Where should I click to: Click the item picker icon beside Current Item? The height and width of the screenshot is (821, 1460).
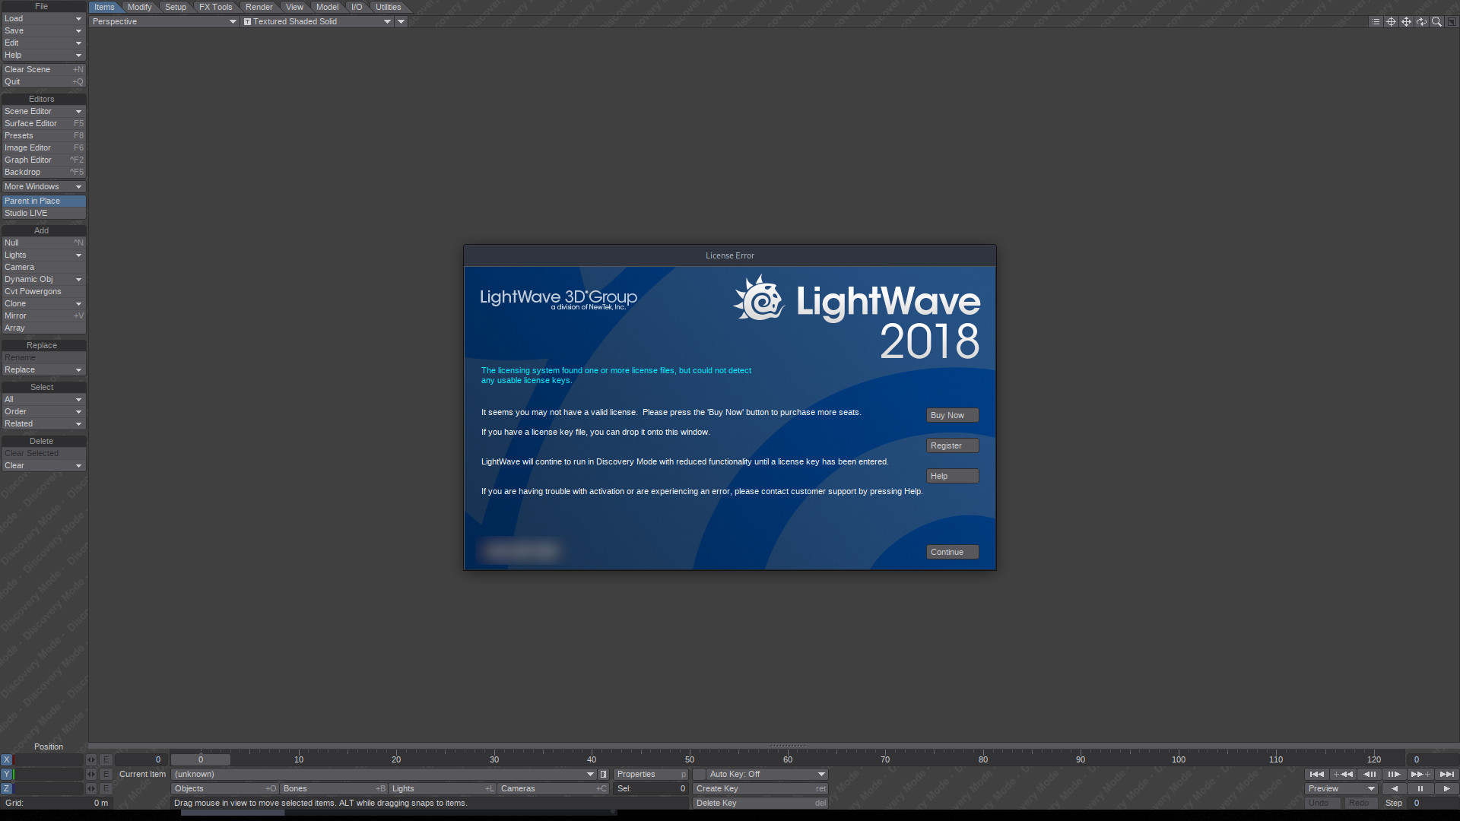[604, 774]
